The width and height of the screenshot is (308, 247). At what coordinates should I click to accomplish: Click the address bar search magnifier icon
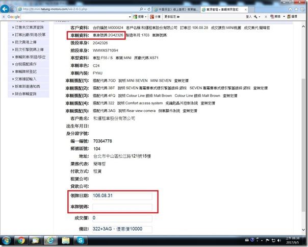(141, 9)
